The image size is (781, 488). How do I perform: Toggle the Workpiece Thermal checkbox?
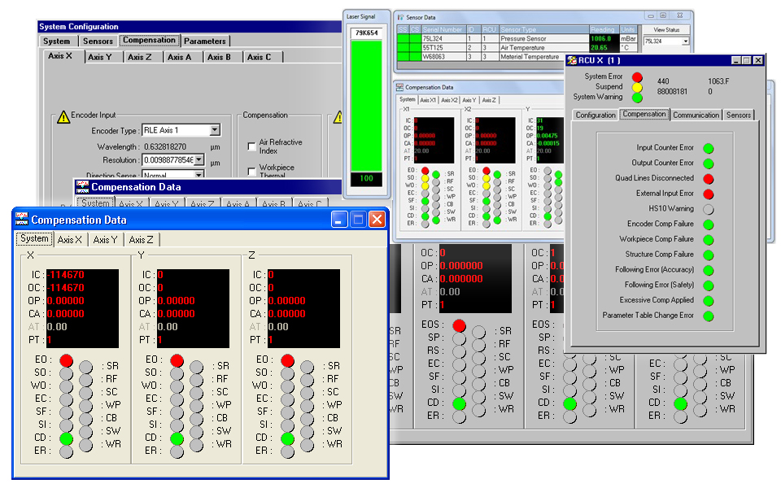[251, 172]
